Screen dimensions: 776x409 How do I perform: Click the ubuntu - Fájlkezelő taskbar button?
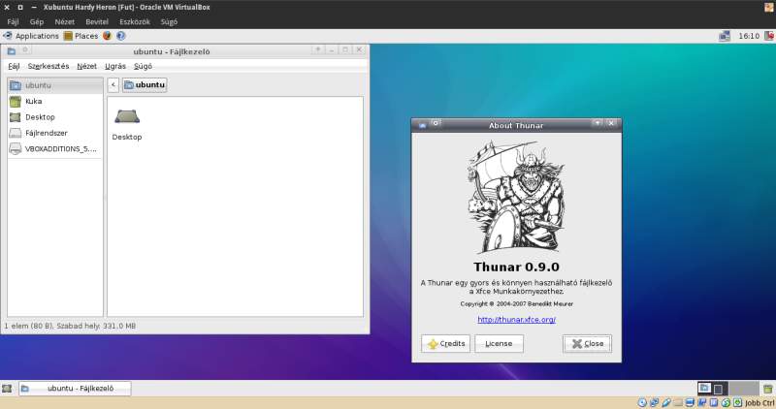[75, 389]
